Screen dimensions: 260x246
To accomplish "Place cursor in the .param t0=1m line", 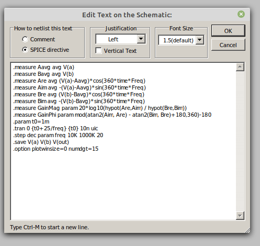I will [x=31, y=121].
